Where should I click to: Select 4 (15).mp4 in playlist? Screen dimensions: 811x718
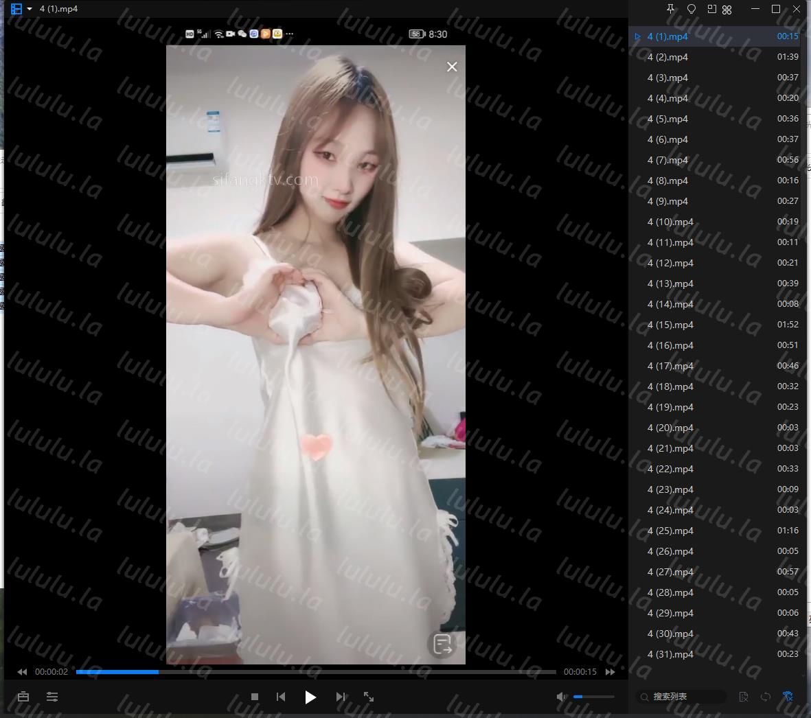pyautogui.click(x=670, y=325)
